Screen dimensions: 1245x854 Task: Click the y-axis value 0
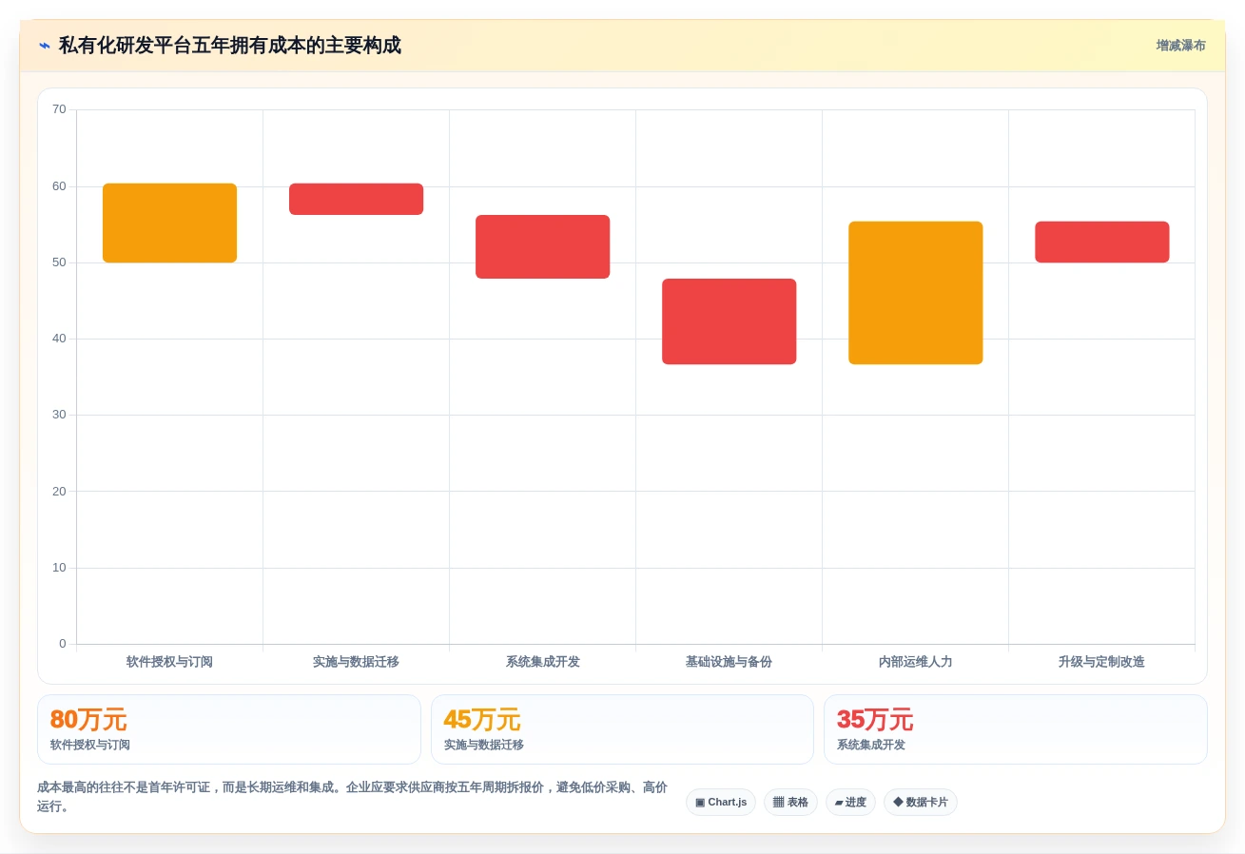[x=63, y=644]
